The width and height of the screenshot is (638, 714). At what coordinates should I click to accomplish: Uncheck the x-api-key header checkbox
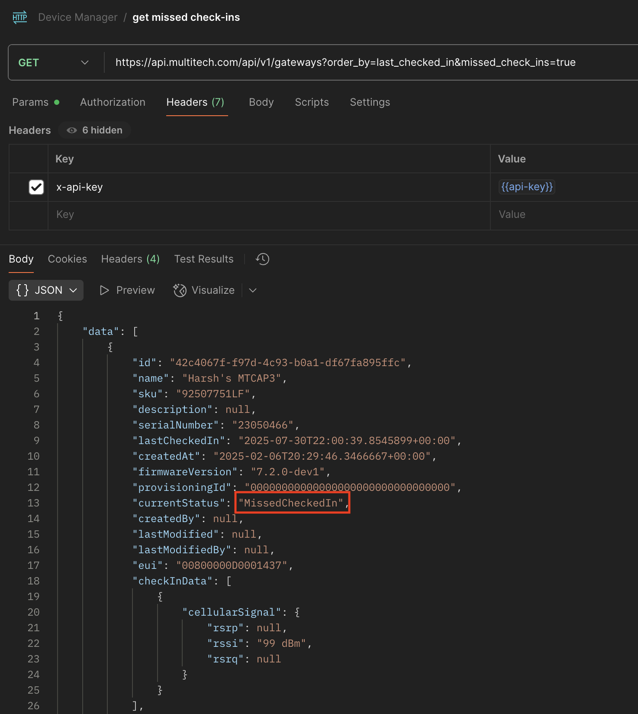(x=36, y=187)
